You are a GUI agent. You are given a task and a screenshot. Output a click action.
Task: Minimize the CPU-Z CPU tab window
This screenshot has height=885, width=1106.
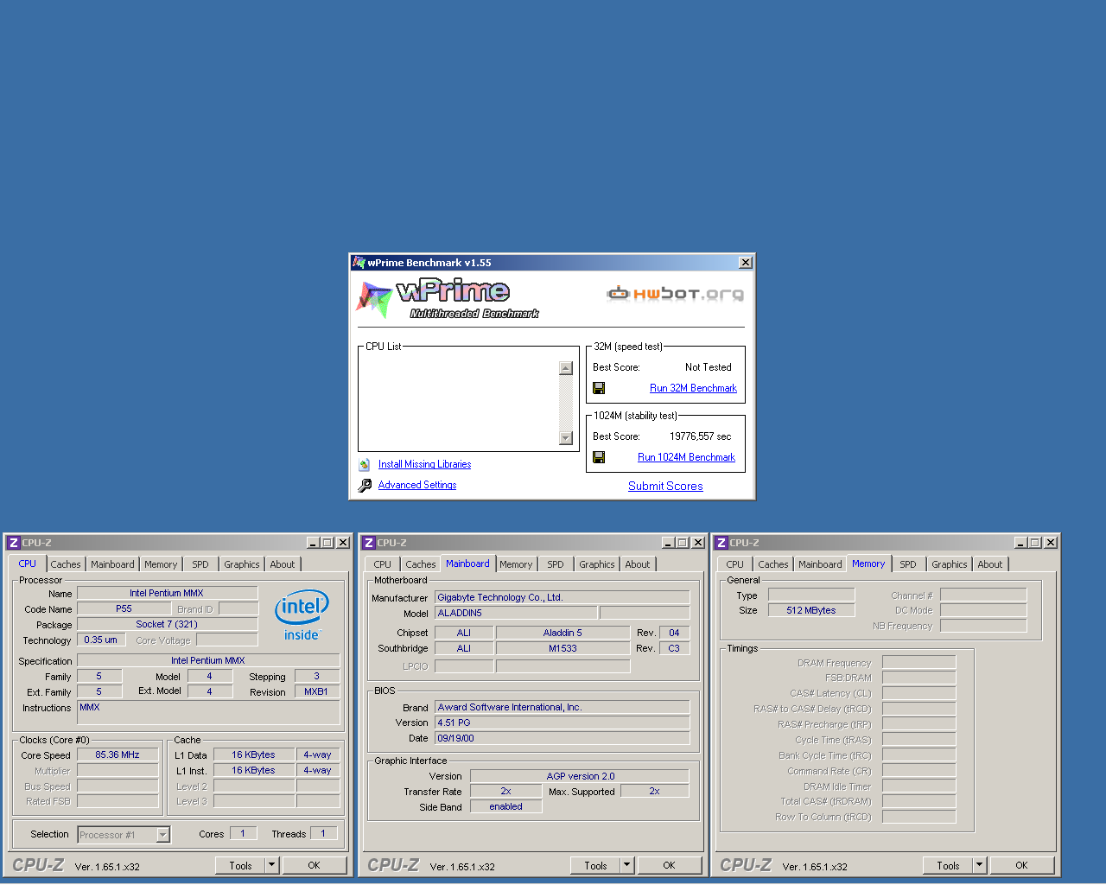313,543
